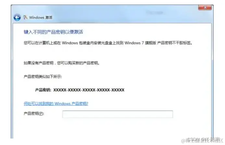Close the Windows activation dialog

coord(205,7)
